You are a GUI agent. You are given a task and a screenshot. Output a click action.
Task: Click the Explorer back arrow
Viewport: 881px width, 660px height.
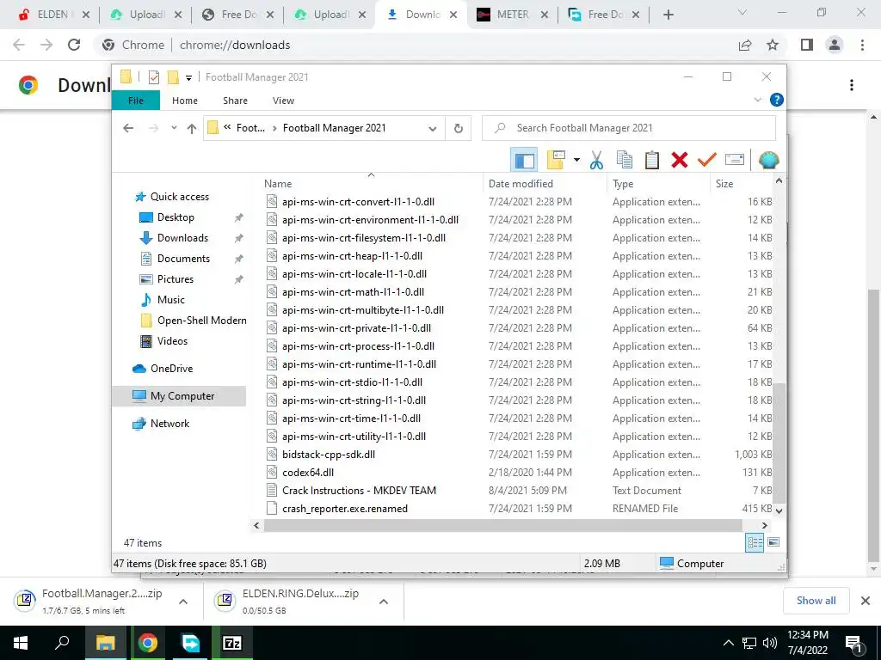(x=128, y=129)
